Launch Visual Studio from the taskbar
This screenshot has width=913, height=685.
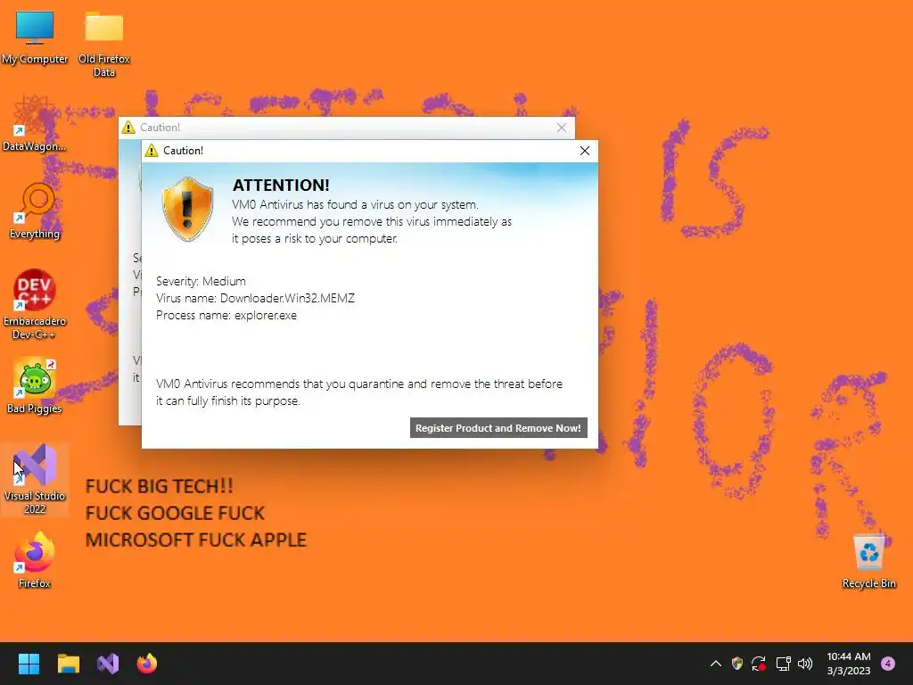point(108,664)
